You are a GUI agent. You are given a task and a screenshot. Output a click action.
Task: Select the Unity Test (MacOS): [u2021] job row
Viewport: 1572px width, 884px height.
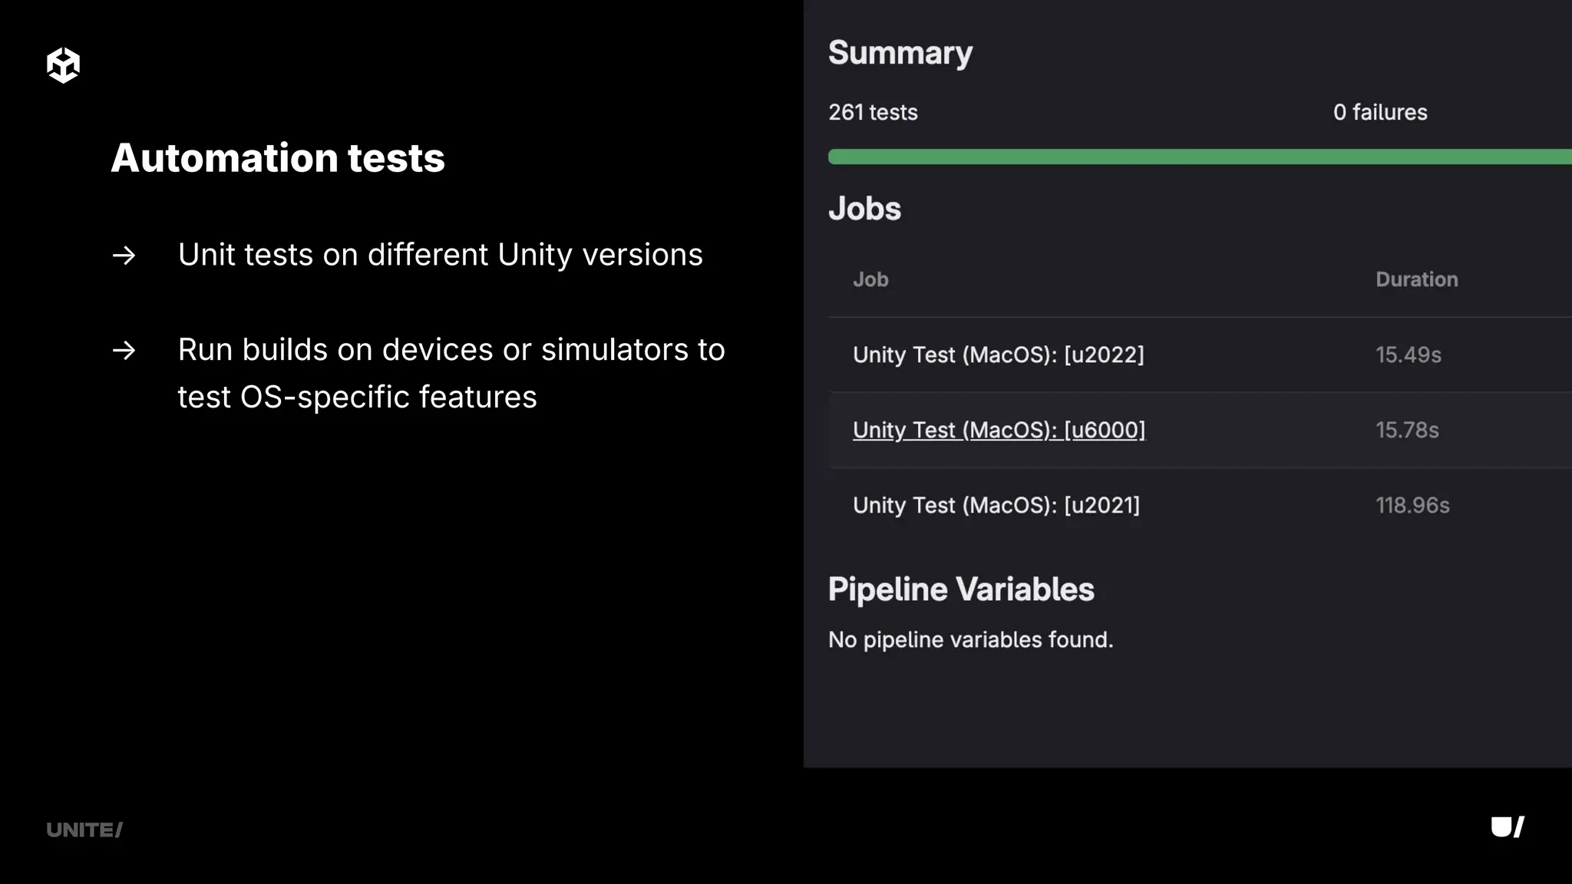1200,505
